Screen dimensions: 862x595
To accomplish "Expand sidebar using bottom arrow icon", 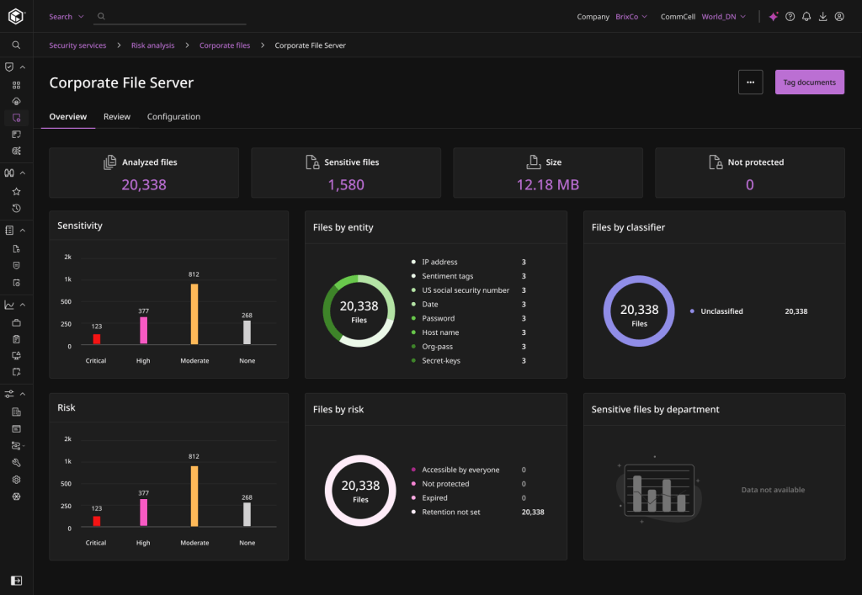I will coord(16,580).
